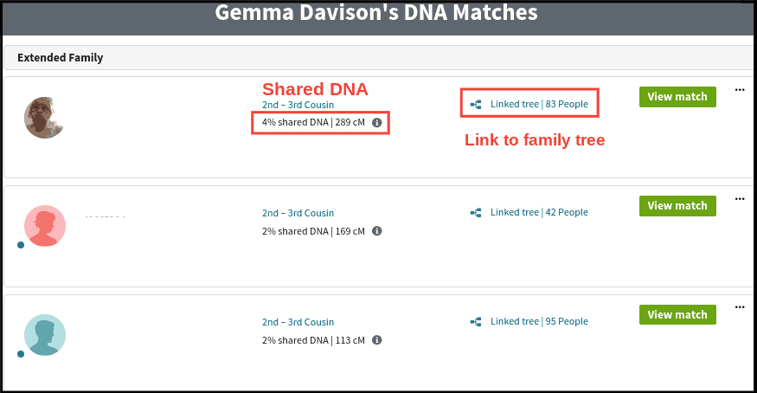This screenshot has width=757, height=393.
Task: Click the teal silhouette avatar
Action: pos(44,335)
